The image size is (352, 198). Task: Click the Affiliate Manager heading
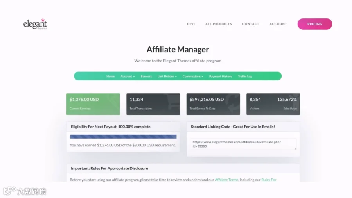178,49
